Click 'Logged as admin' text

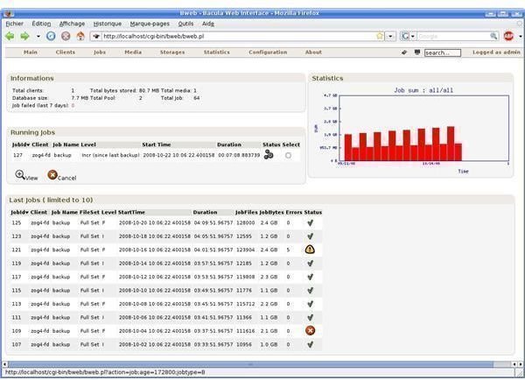pyautogui.click(x=496, y=53)
